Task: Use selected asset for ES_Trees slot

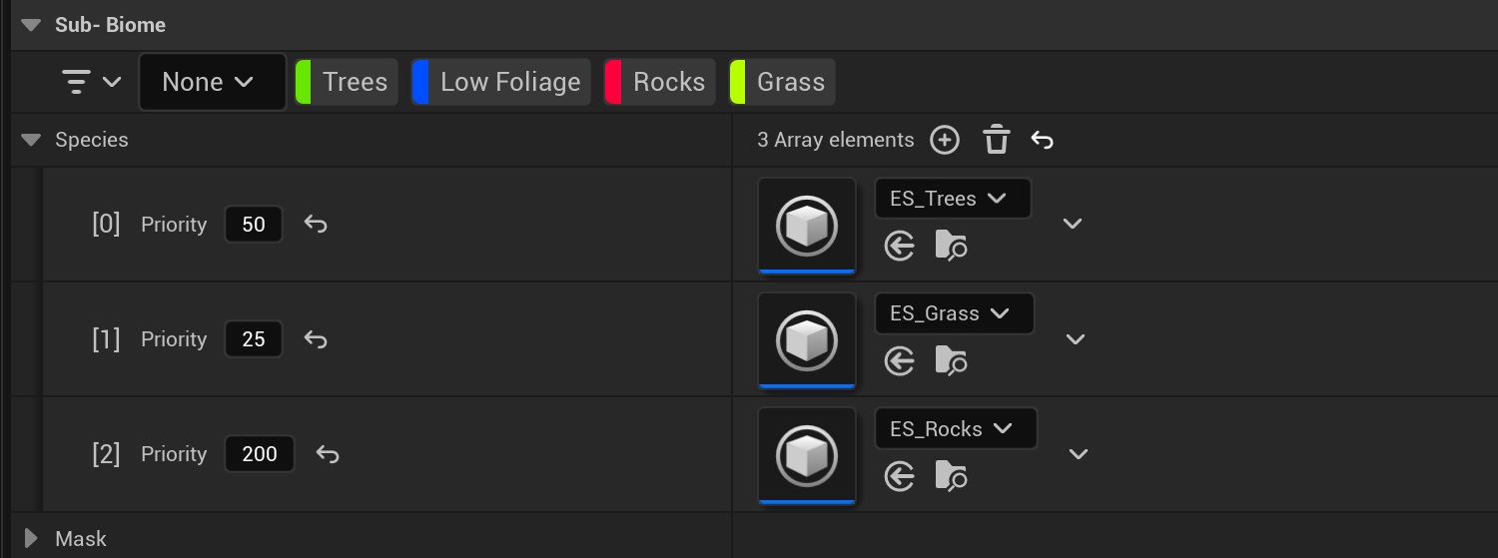Action: 900,246
